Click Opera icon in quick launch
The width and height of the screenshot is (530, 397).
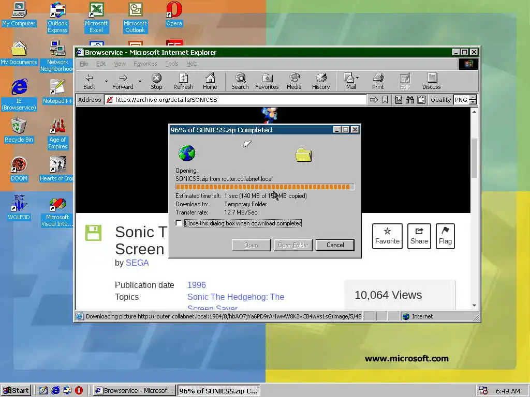click(x=79, y=391)
